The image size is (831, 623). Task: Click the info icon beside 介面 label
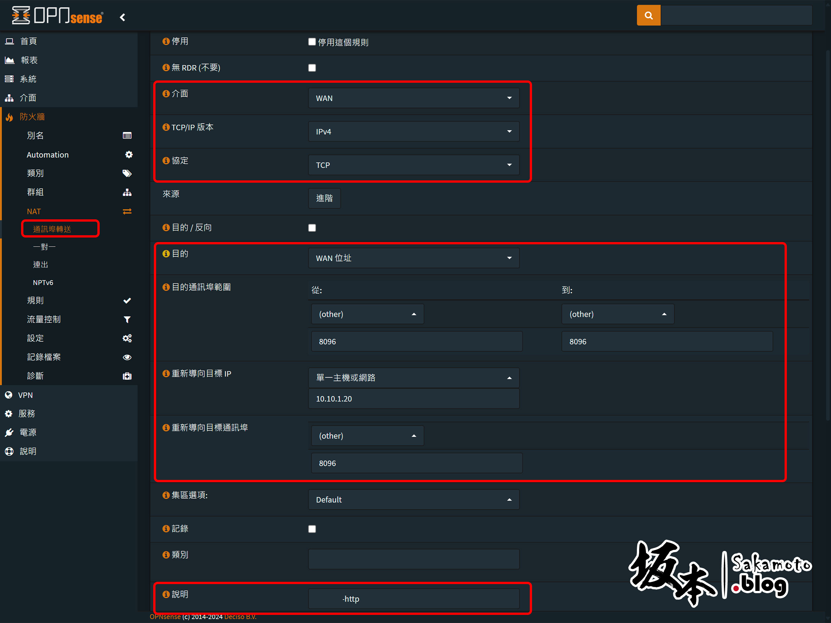tap(166, 93)
